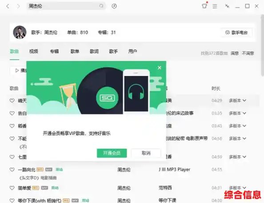Click the 原唱 tag on 一路向北

(59, 170)
